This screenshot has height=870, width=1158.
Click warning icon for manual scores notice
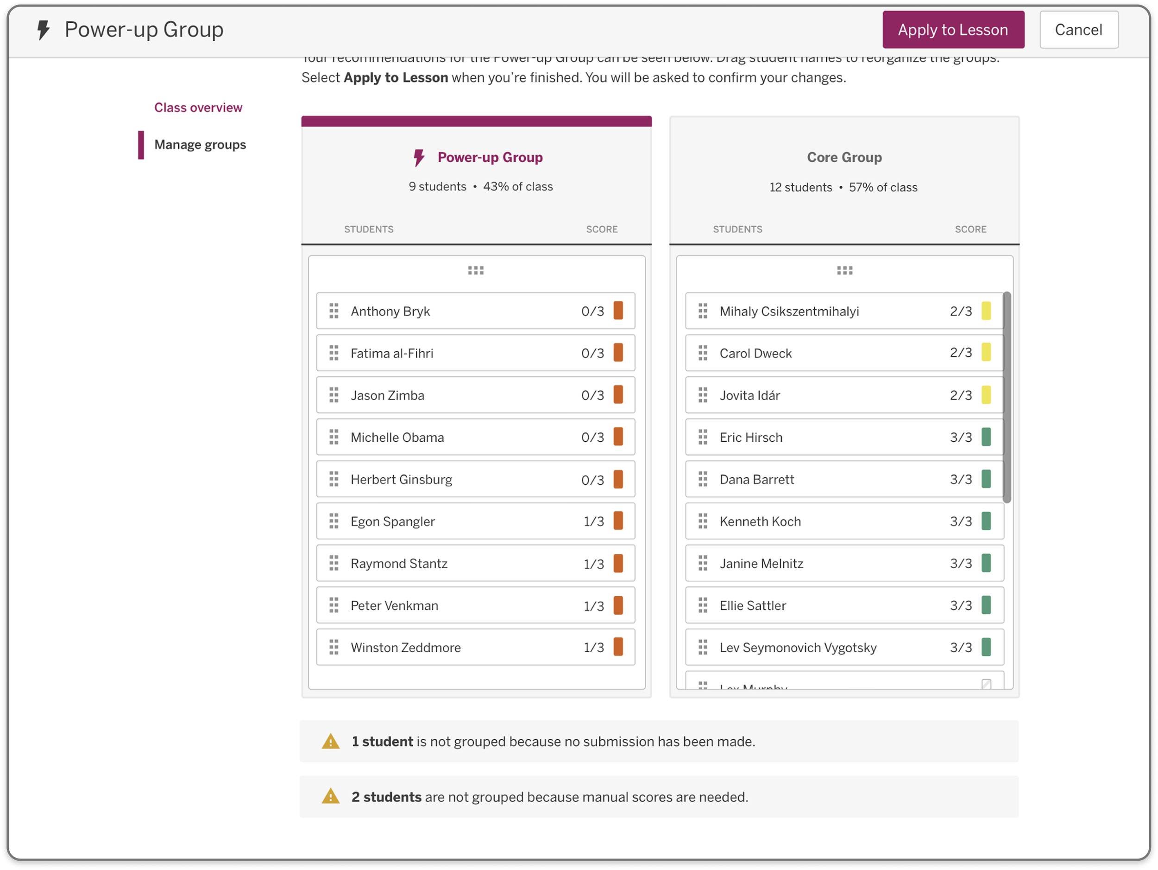(331, 797)
